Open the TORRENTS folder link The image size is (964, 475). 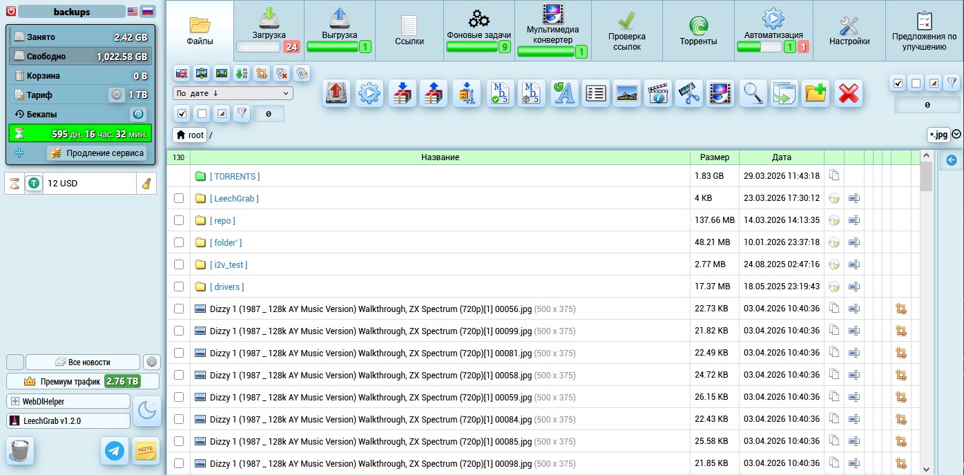(x=235, y=176)
